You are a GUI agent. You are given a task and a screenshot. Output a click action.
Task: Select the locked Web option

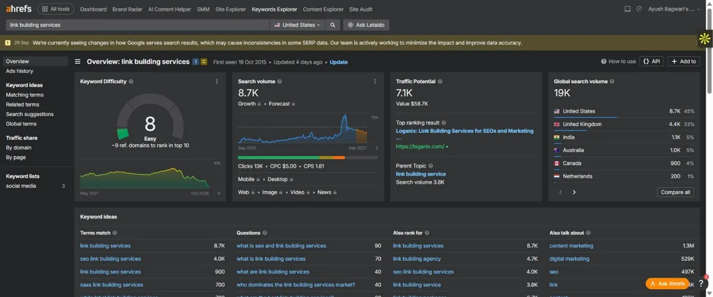(246, 193)
